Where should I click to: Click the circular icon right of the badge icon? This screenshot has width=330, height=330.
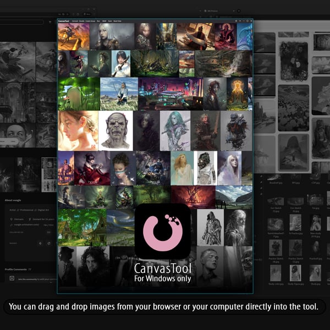pyautogui.click(x=49, y=243)
